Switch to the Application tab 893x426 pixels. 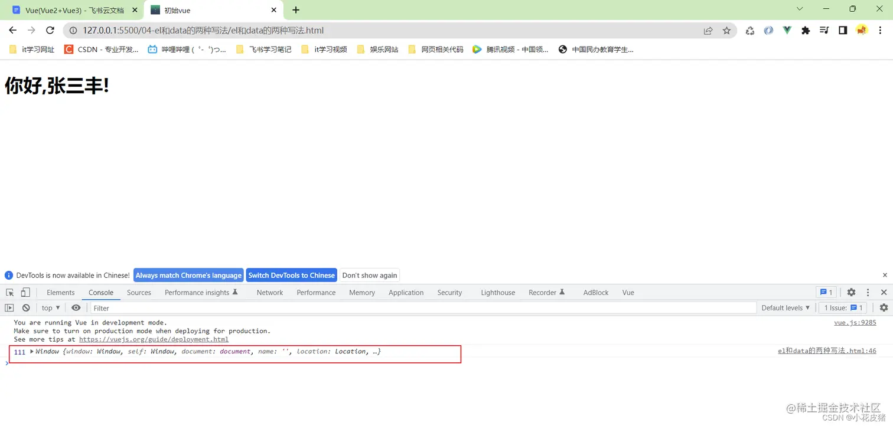coord(406,293)
